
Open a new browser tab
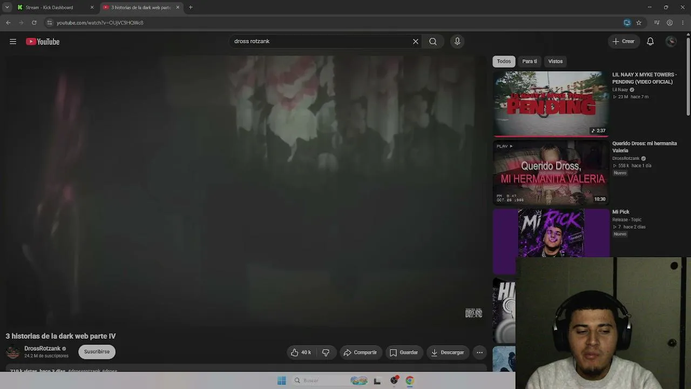(191, 8)
